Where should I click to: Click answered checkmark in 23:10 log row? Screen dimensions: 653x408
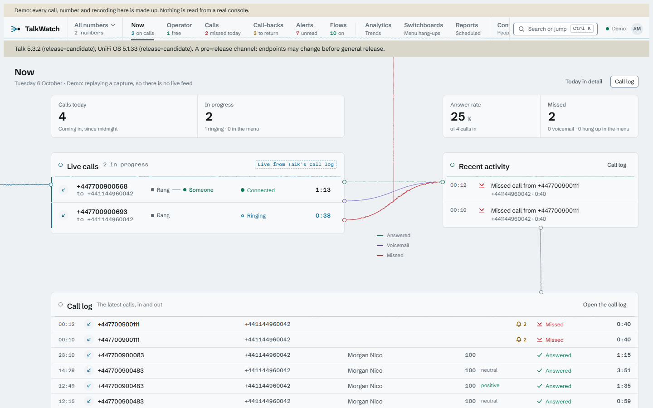coord(540,355)
